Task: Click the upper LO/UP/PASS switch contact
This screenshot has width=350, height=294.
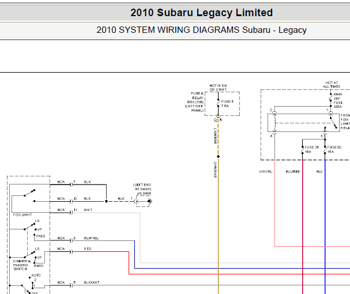Action: 29,228
